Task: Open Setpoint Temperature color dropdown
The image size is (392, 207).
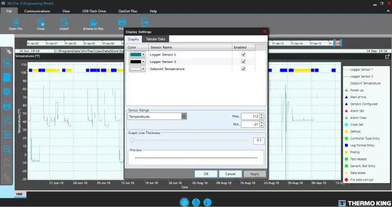Action: point(137,69)
